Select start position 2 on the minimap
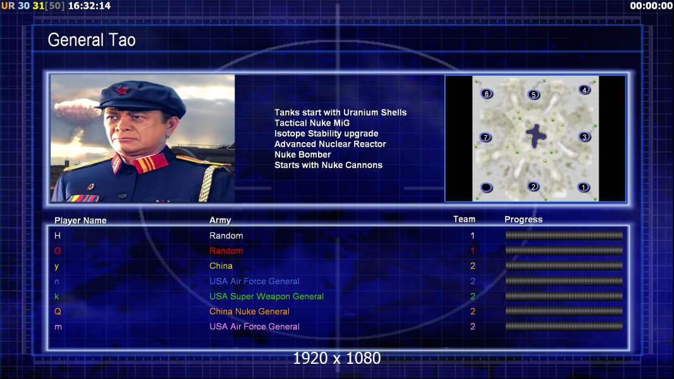Viewport: 674px width, 379px height. click(534, 186)
